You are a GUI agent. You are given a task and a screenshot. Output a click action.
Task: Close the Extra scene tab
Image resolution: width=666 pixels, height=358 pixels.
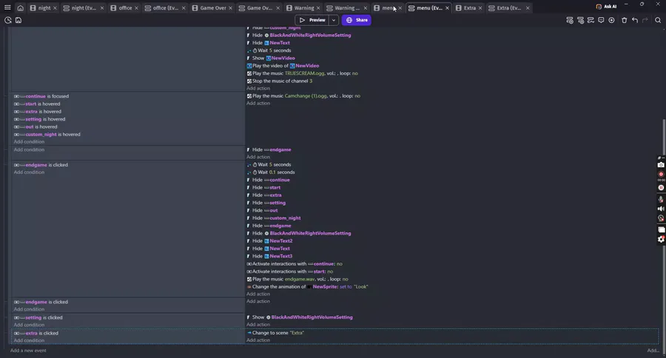(480, 7)
